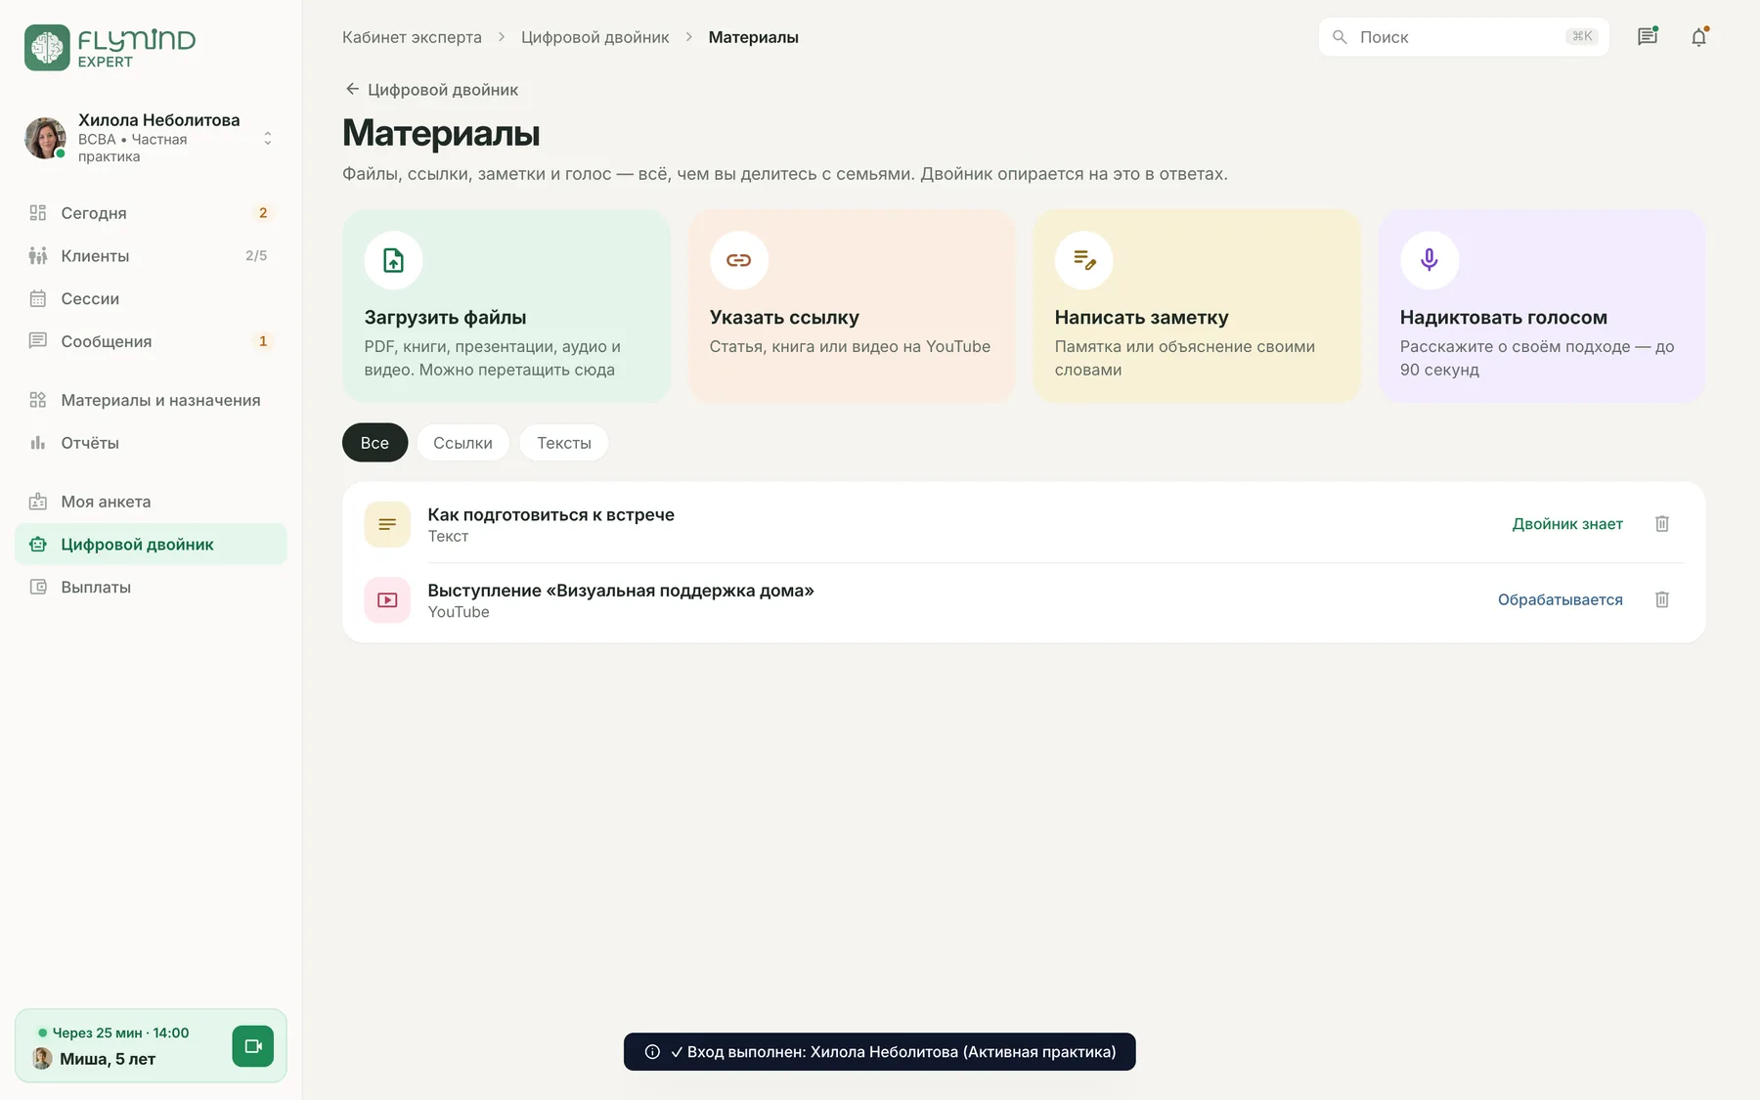The width and height of the screenshot is (1760, 1100).
Task: Select the Все filter chip
Action: coord(374,443)
